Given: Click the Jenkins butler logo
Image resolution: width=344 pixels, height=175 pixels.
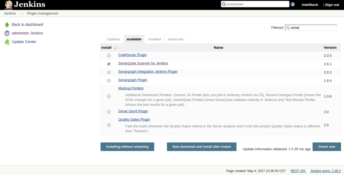Looking at the screenshot, I should point(8,5).
